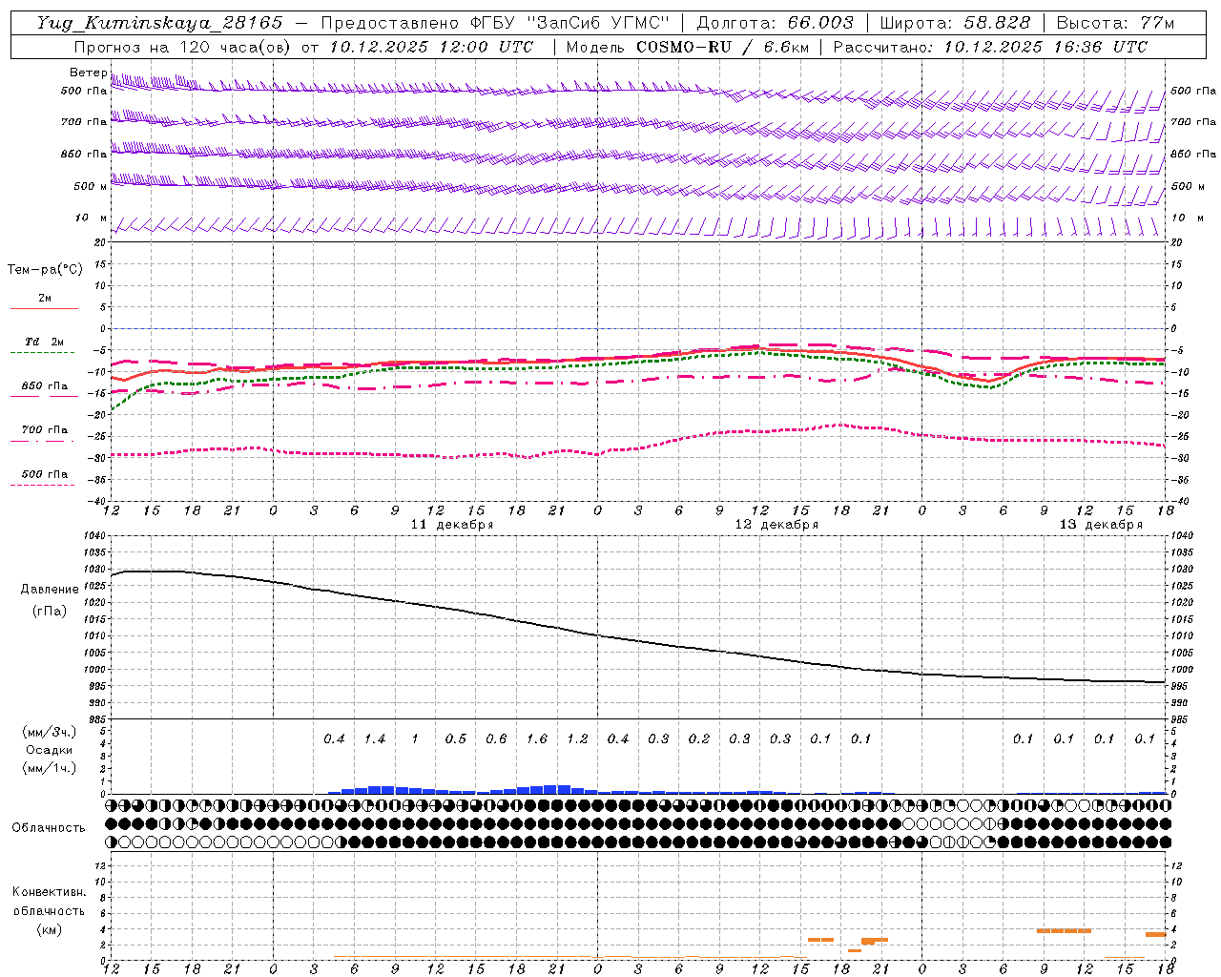Click the Рассчитано: 10.12.2025 16:36 UTC timestamp
The height and width of the screenshot is (977, 1221).
(x=990, y=47)
